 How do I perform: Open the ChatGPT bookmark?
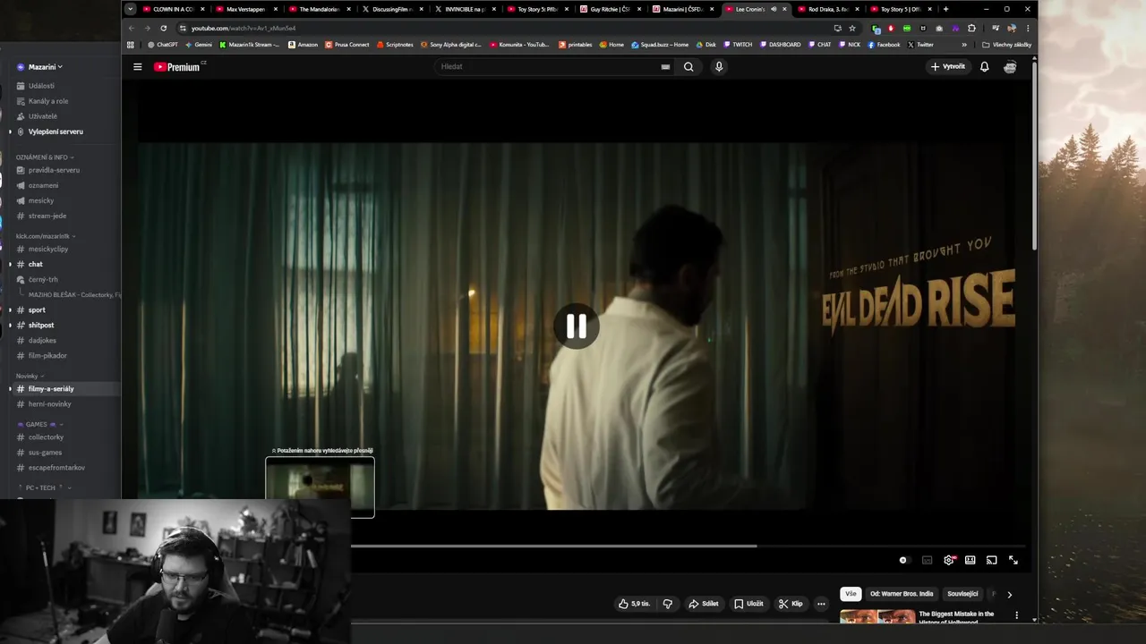click(x=162, y=45)
